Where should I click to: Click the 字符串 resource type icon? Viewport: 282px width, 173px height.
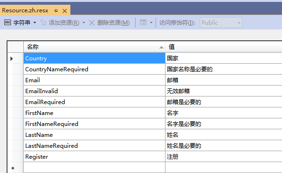pos(8,22)
